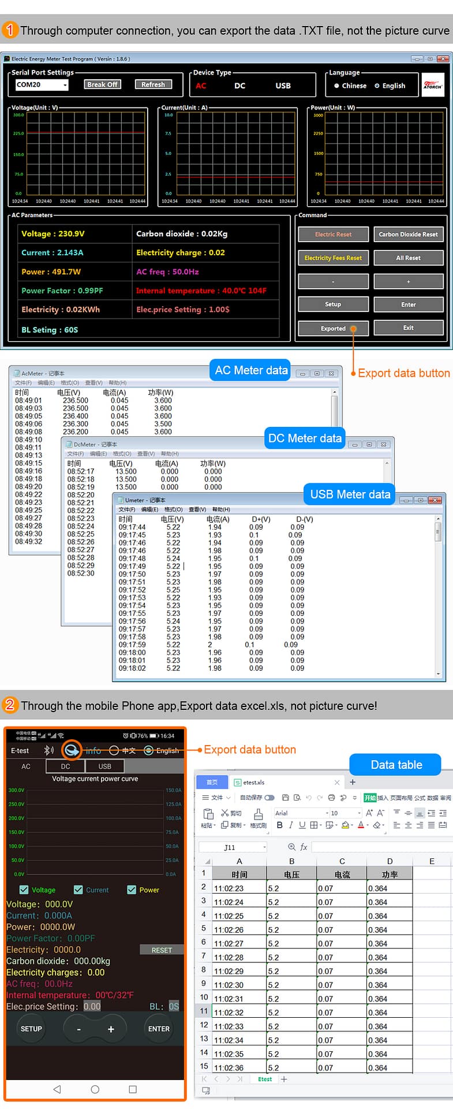Open the font size 10 dropdown

(x=359, y=813)
